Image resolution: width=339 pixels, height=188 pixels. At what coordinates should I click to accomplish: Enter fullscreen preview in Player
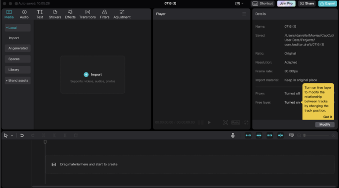pos(246,123)
